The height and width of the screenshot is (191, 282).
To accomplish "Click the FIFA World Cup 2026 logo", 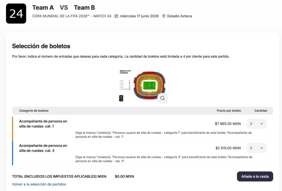I will coord(121,98).
